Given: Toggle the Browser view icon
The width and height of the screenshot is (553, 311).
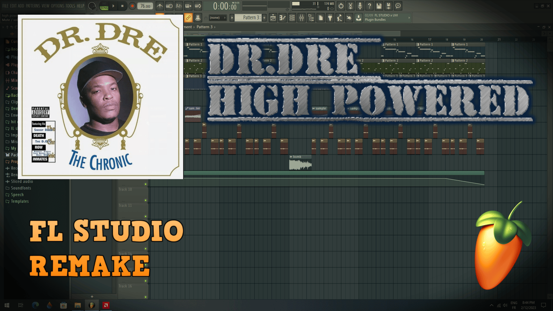Looking at the screenshot, I should point(311,18).
